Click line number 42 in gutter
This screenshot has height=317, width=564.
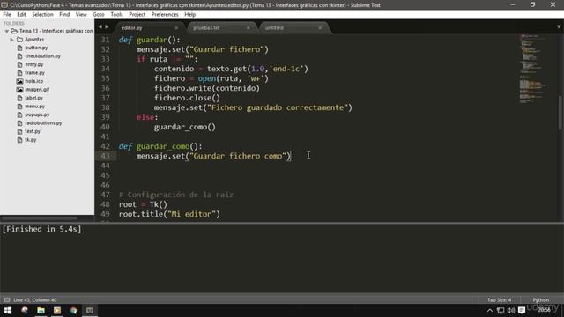pos(105,146)
